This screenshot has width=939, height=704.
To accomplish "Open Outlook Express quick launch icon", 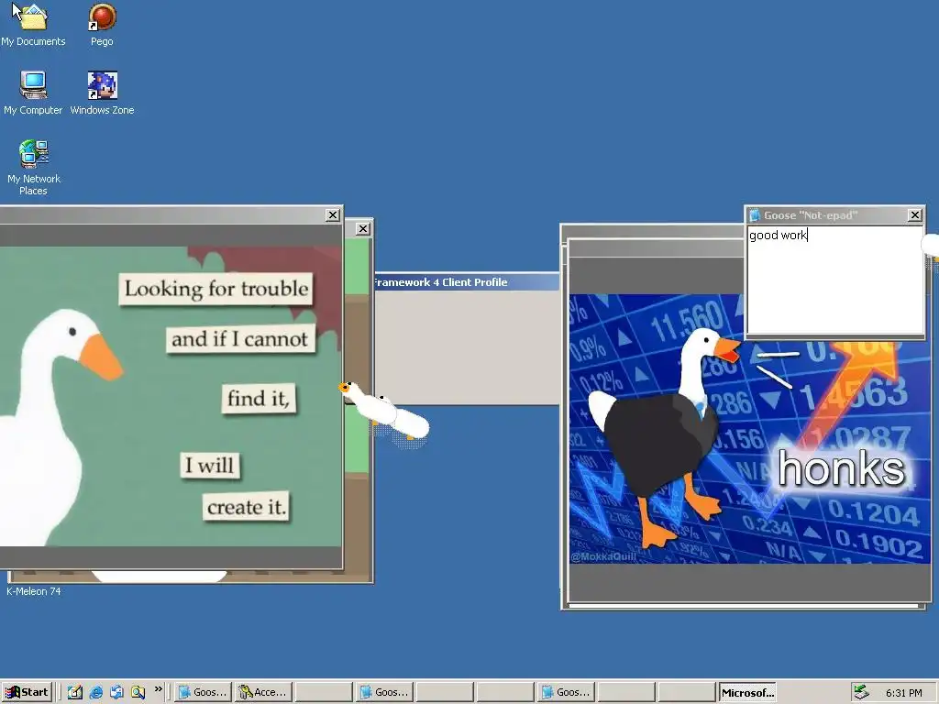I will point(116,692).
